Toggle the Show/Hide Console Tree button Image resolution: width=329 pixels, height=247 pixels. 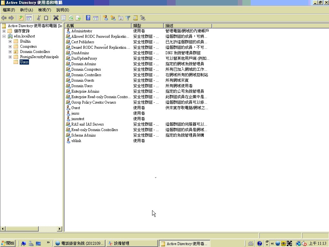(x=29, y=18)
